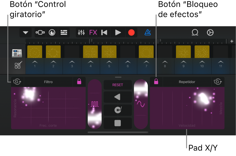Enable gyro control for Filtro pad
Viewport: 236px width, 156px height.
click(17, 82)
